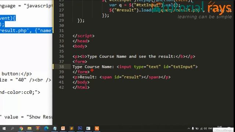235x132 pixels.
Task: Click line number 26 in the gutter
Action: pos(61,5)
